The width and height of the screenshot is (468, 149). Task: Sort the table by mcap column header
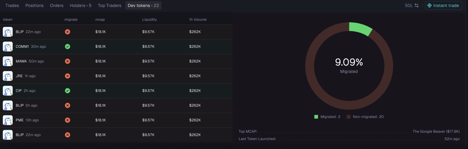point(100,19)
